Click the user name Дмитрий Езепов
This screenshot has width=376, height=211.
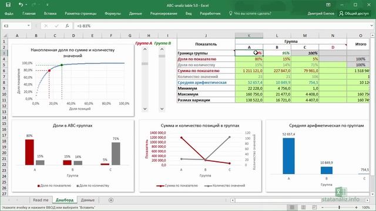(x=321, y=13)
